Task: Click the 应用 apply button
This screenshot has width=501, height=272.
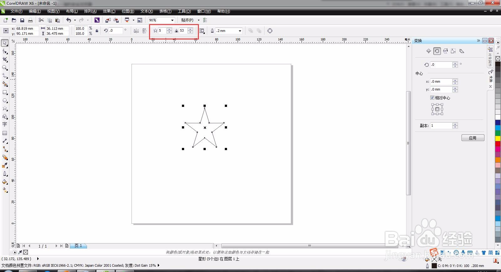Action: click(x=473, y=138)
